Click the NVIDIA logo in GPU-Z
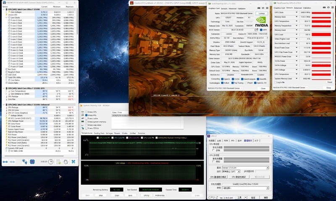This screenshot has height=201, width=336. [x=261, y=22]
